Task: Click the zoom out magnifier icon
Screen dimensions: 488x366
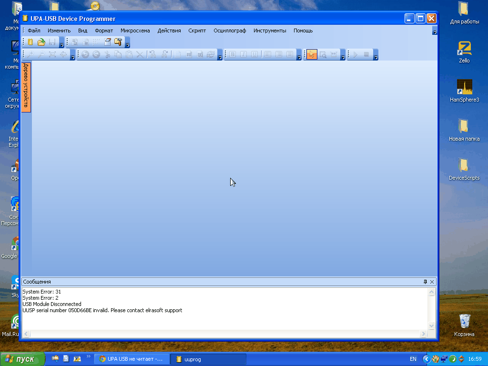Action: click(41, 54)
